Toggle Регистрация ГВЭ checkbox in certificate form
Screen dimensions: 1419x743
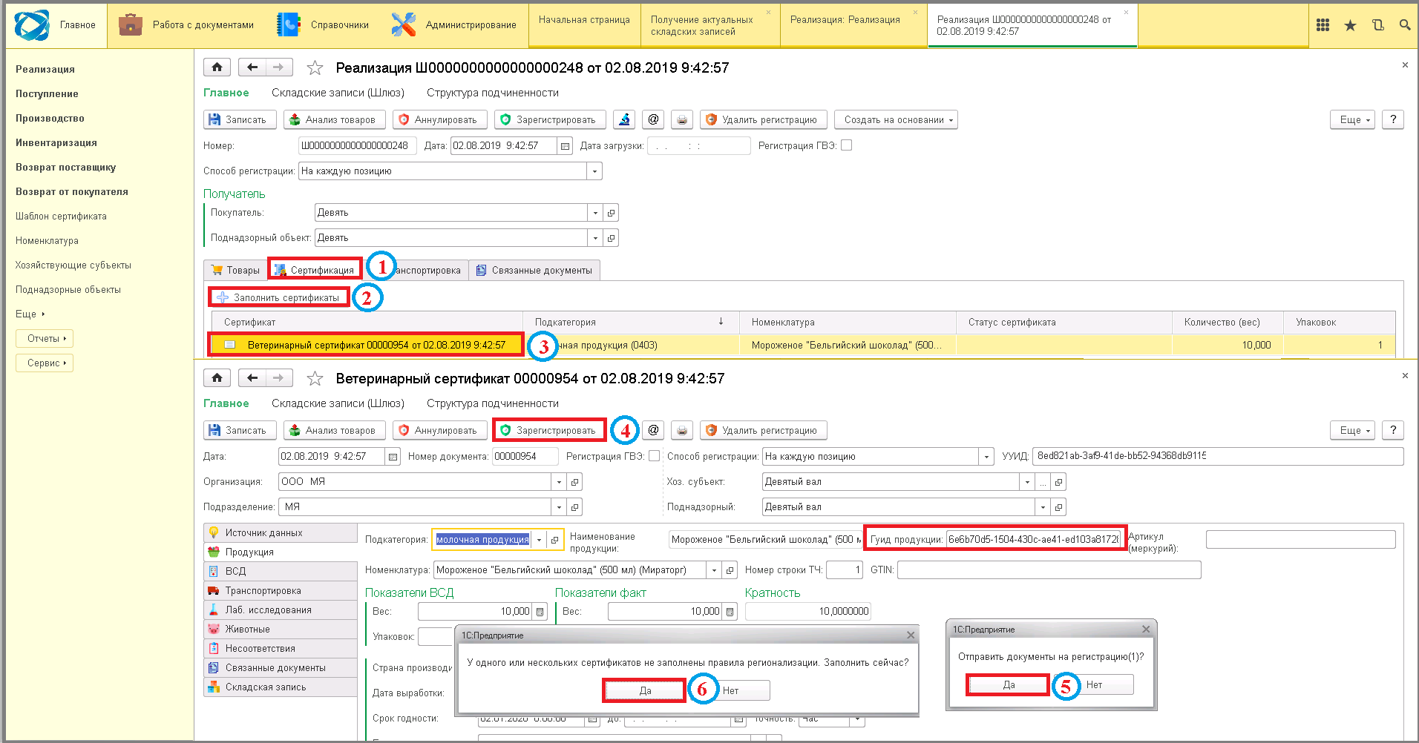click(x=654, y=456)
